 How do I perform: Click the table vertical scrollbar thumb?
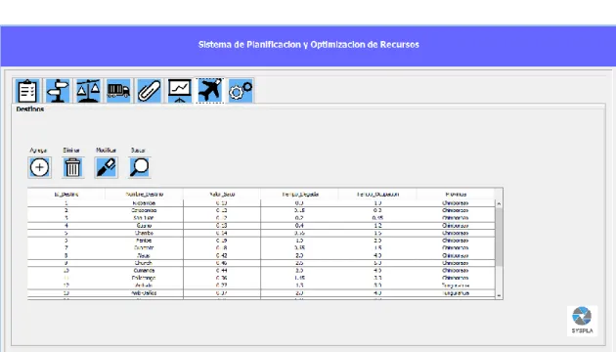pos(499,238)
